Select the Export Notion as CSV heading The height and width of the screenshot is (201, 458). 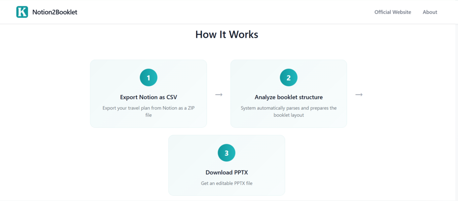point(149,97)
